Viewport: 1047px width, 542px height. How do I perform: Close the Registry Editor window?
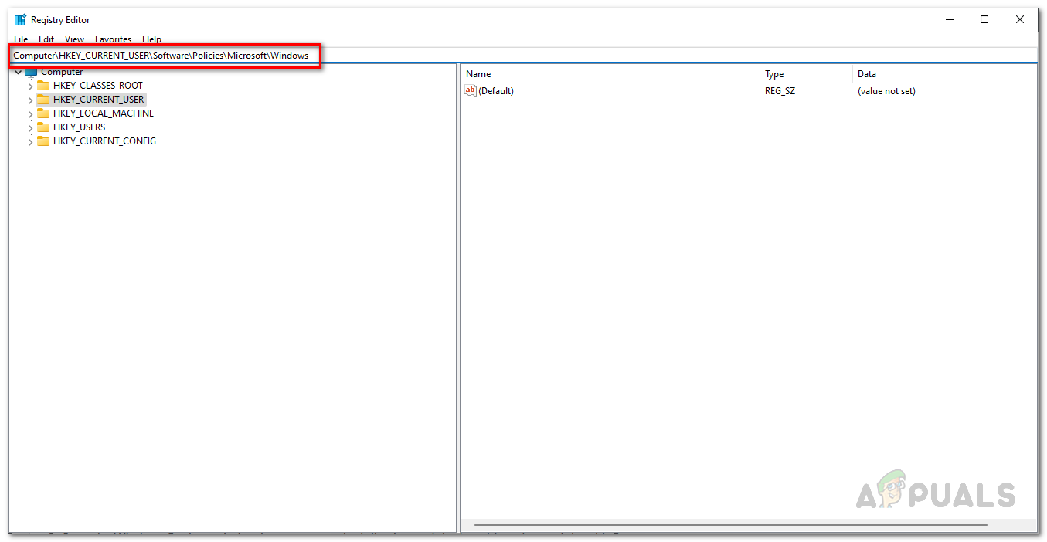coord(1020,20)
